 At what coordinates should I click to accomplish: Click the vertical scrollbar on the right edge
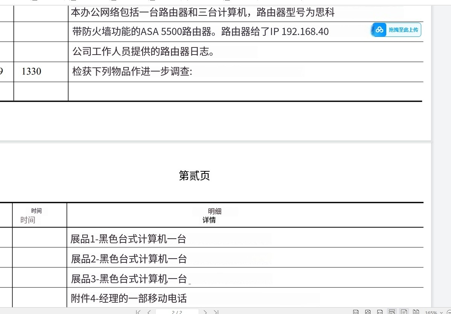pos(441,151)
